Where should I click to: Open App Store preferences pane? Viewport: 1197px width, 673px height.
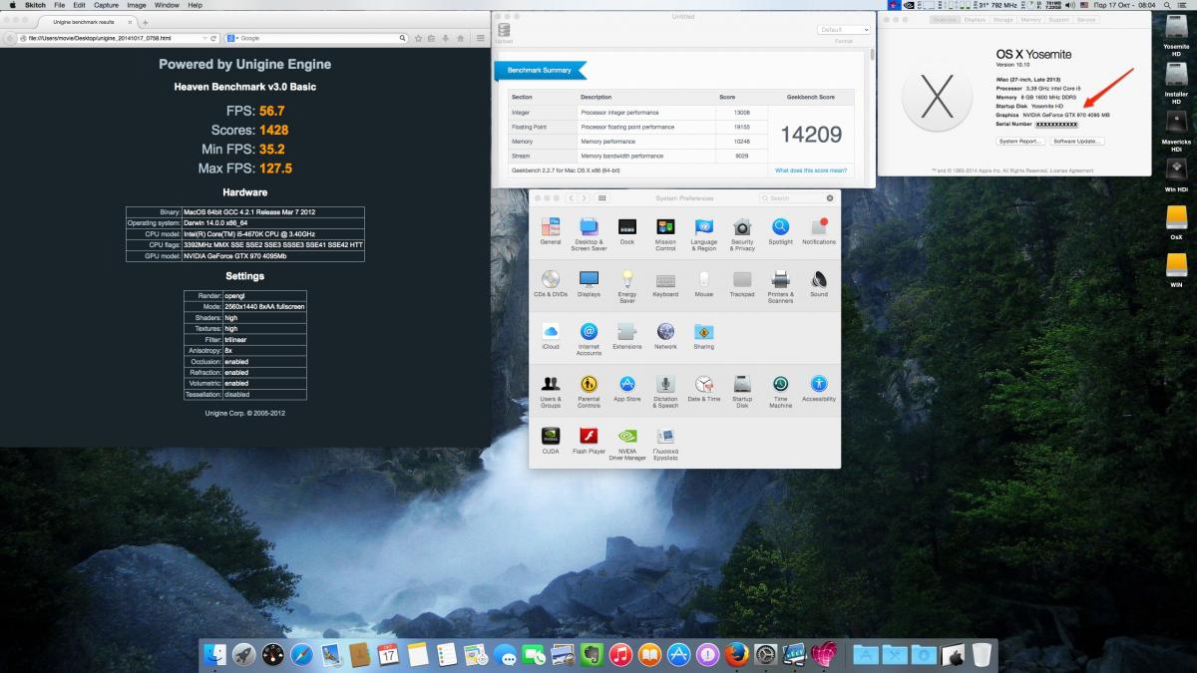click(x=627, y=388)
